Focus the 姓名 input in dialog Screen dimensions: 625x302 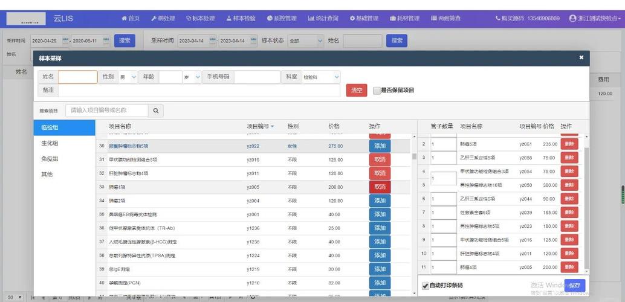[x=78, y=77]
